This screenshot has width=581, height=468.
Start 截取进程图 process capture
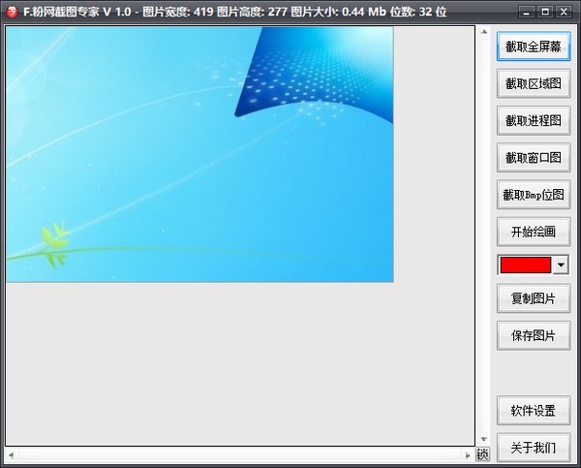click(x=533, y=120)
